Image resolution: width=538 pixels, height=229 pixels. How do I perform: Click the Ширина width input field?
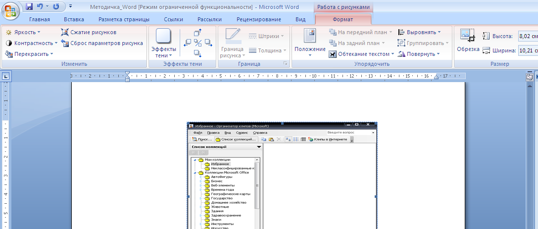[x=528, y=50]
